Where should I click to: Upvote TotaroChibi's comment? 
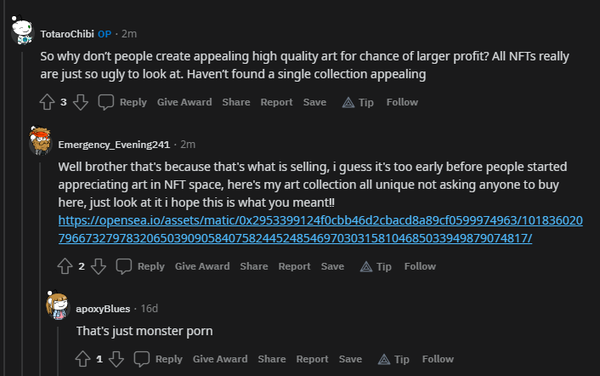[47, 102]
